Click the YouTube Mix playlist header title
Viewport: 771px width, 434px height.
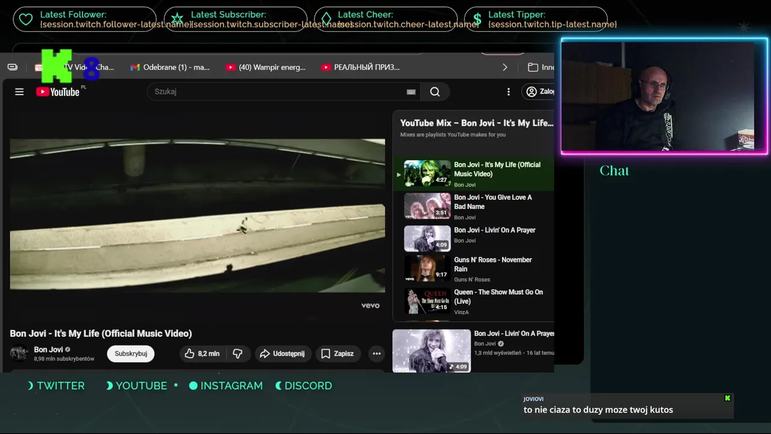476,123
